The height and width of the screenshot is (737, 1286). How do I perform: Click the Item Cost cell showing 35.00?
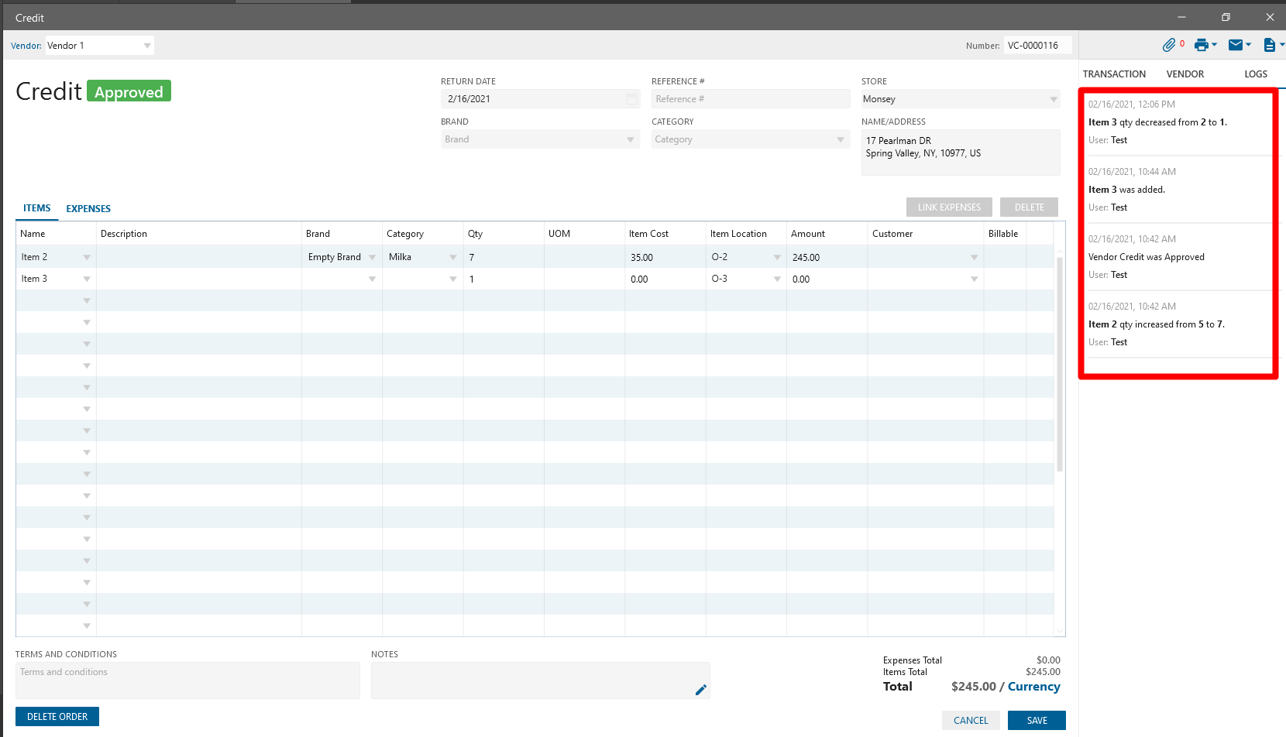[x=665, y=257]
